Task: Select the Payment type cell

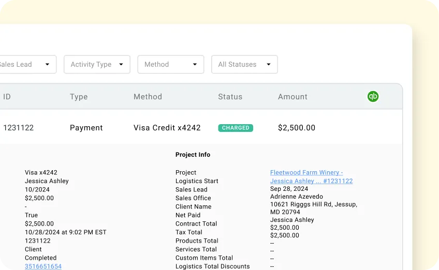Action: (x=86, y=128)
